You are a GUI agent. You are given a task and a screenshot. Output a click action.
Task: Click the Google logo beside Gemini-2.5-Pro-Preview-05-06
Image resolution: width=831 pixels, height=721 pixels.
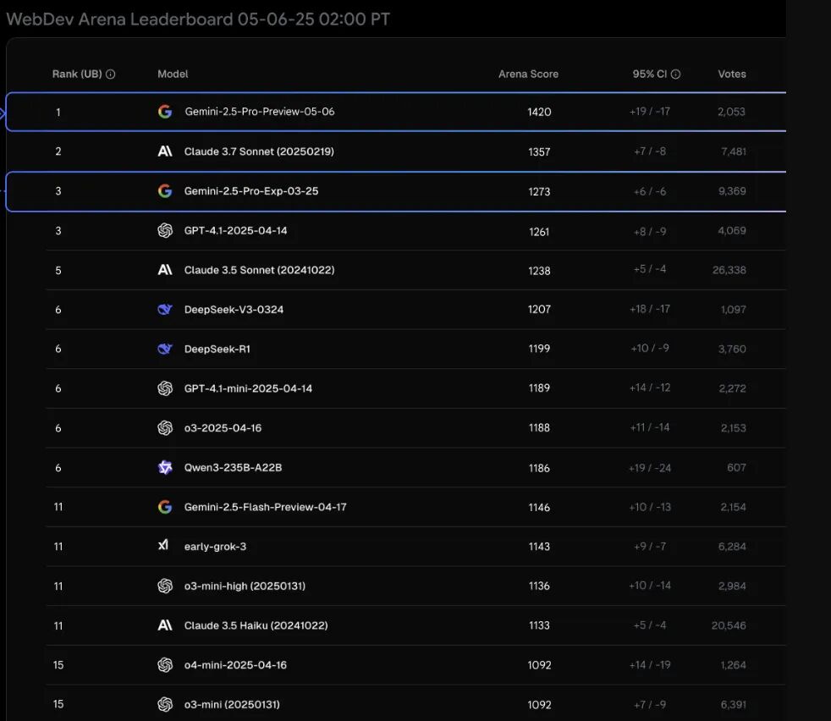[165, 112]
